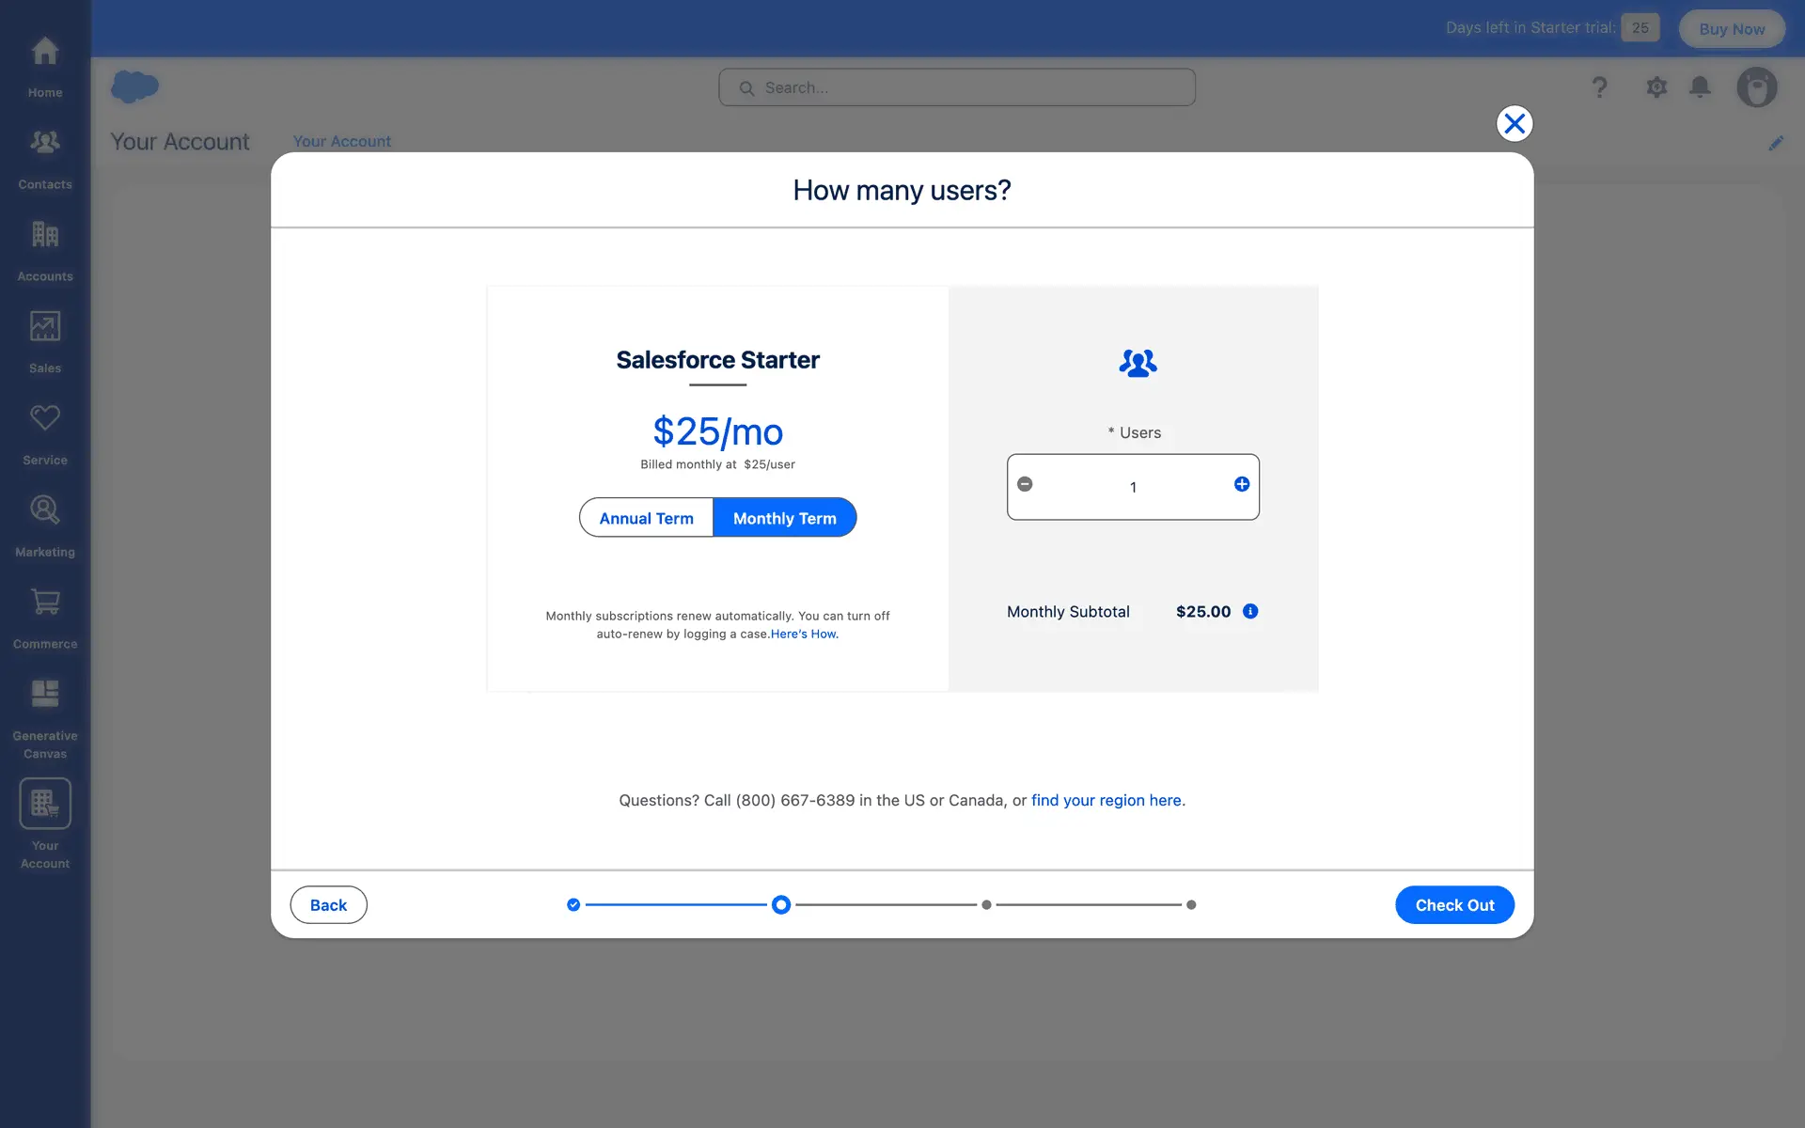
Task: Open Marketing in sidebar
Action: [44, 524]
